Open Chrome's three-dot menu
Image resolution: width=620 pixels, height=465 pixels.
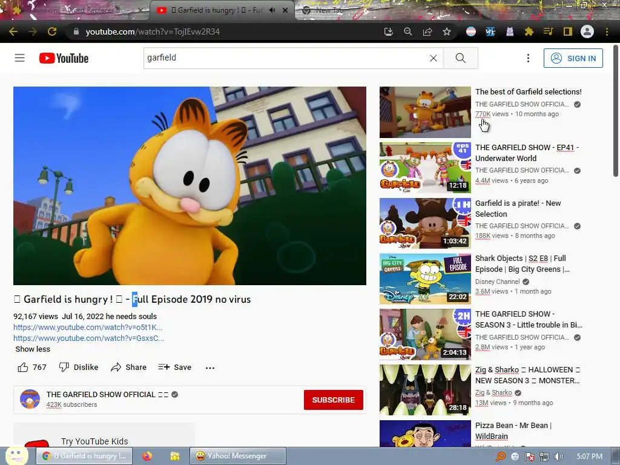tap(607, 31)
